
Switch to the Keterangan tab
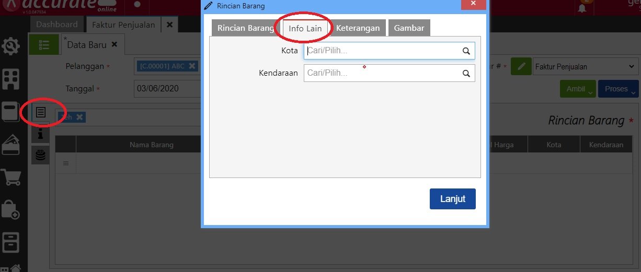(x=358, y=28)
